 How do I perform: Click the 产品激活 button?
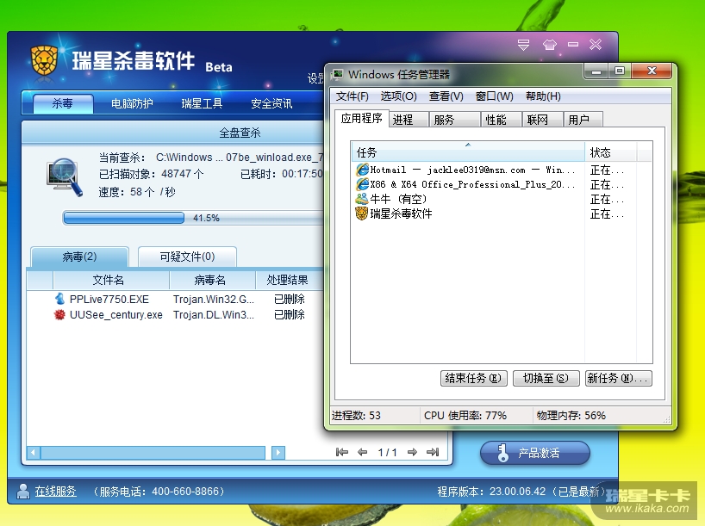tap(535, 453)
